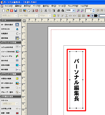Image resolution: width=105 pixels, height=115 pixels.
Task: Click the 枠属性の編集 folder icon
Action: click(17, 79)
